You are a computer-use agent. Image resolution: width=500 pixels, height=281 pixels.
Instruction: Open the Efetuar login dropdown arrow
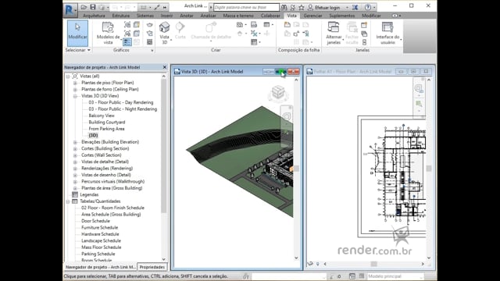347,7
